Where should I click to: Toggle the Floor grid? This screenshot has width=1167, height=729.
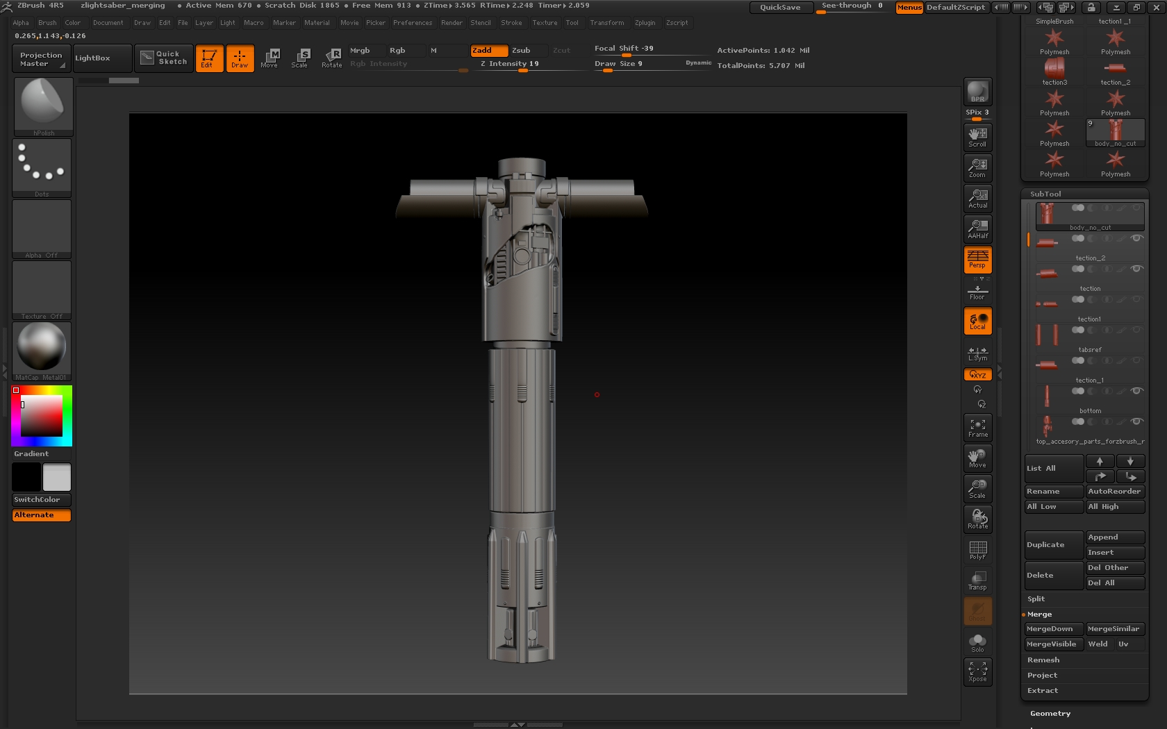click(x=977, y=292)
